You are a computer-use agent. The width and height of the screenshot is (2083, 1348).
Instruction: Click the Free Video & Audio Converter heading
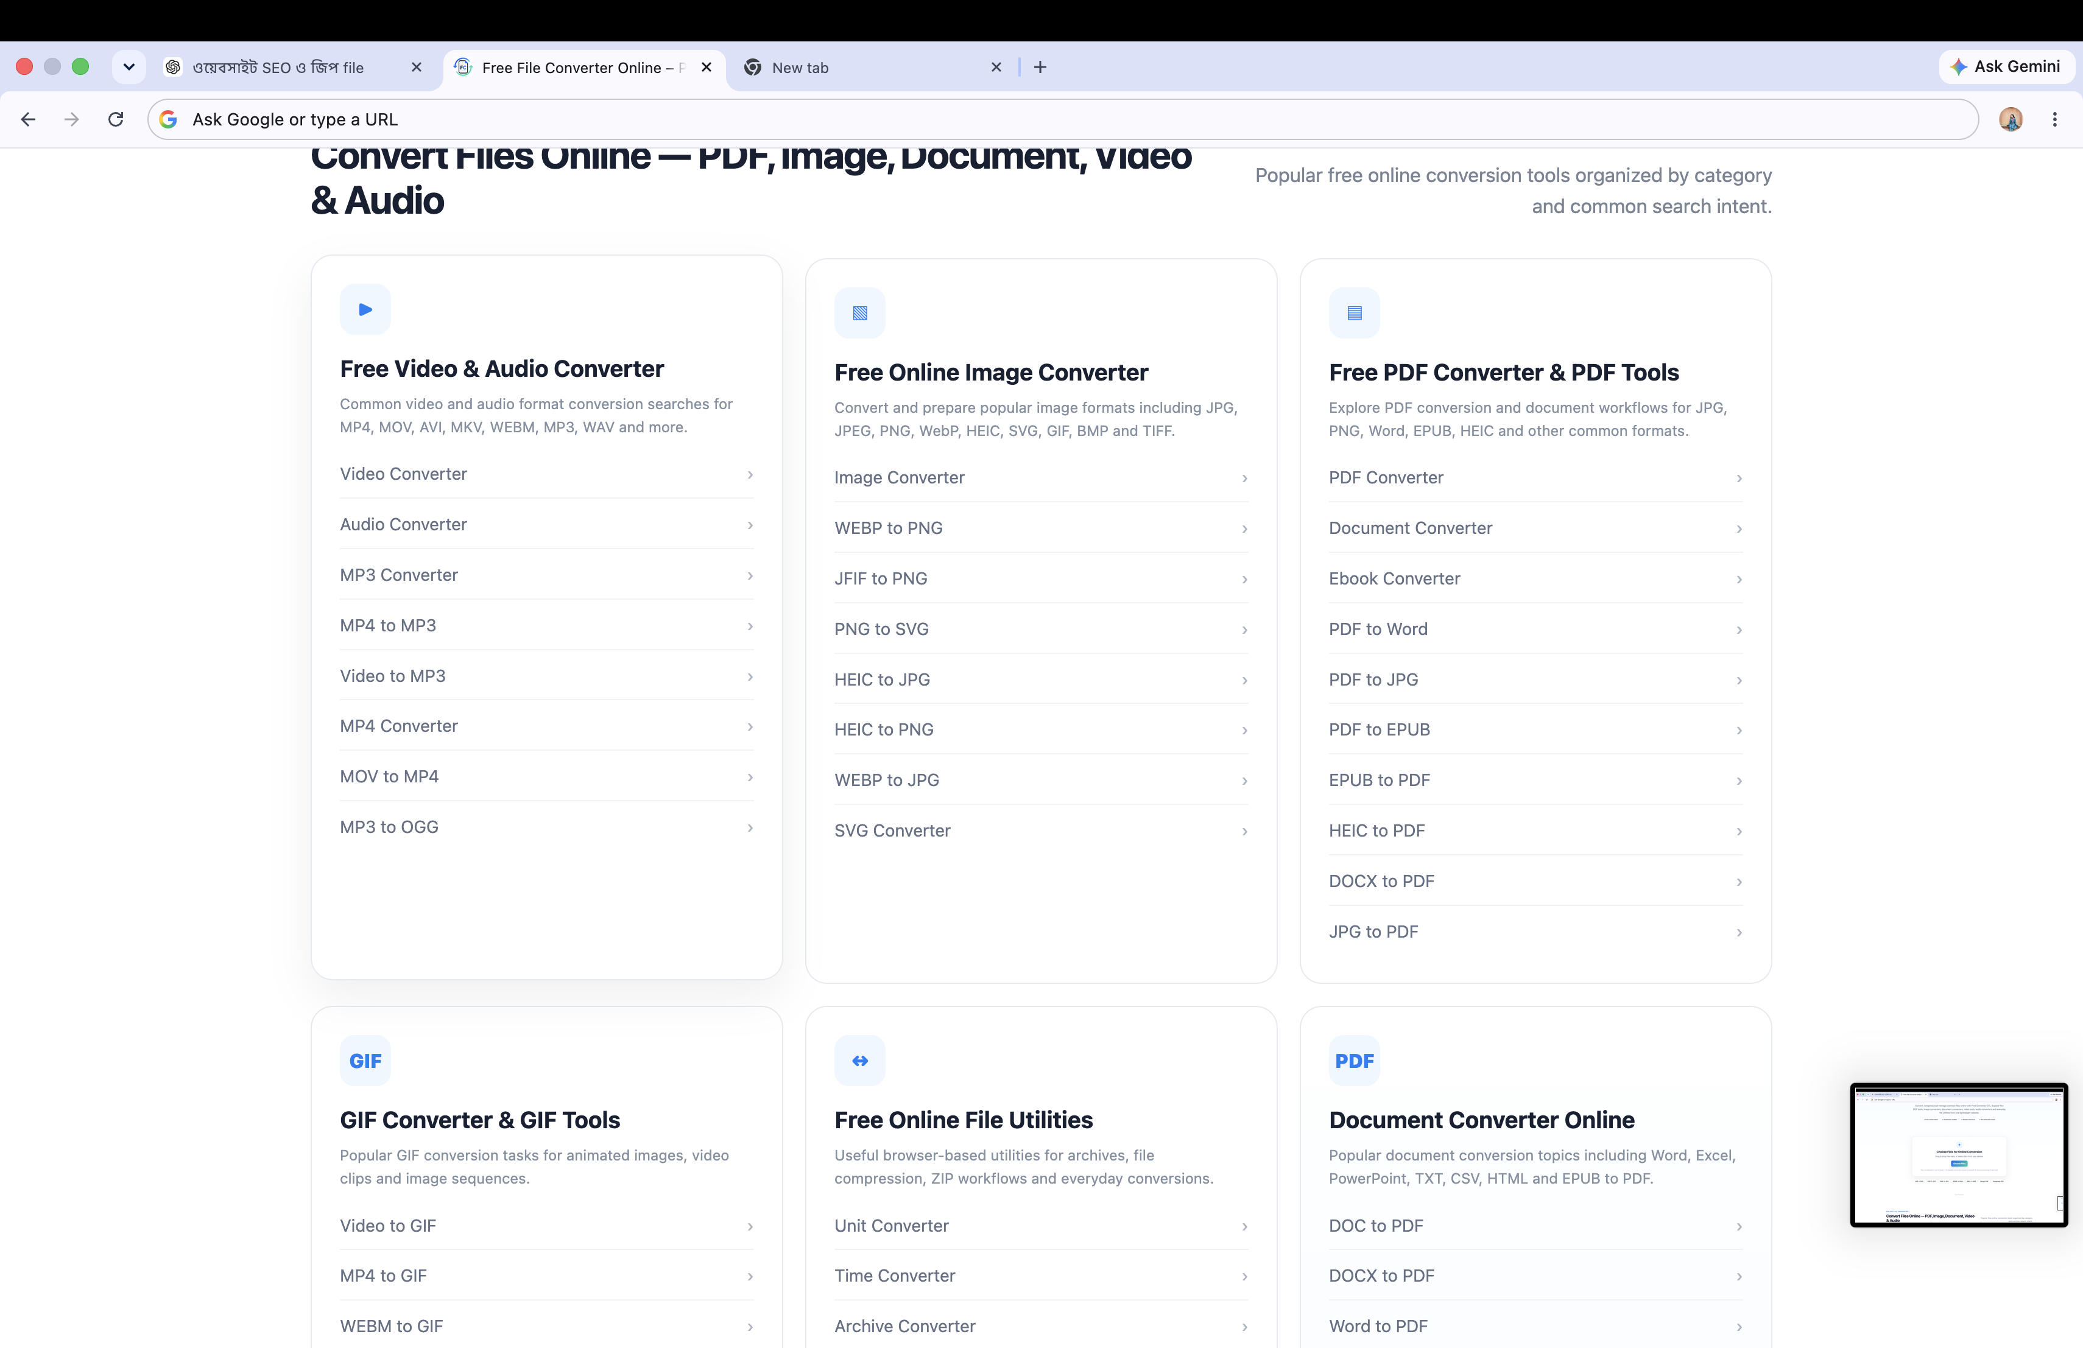501,369
